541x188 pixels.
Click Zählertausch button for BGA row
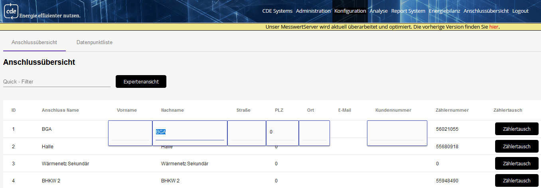[x=517, y=129]
